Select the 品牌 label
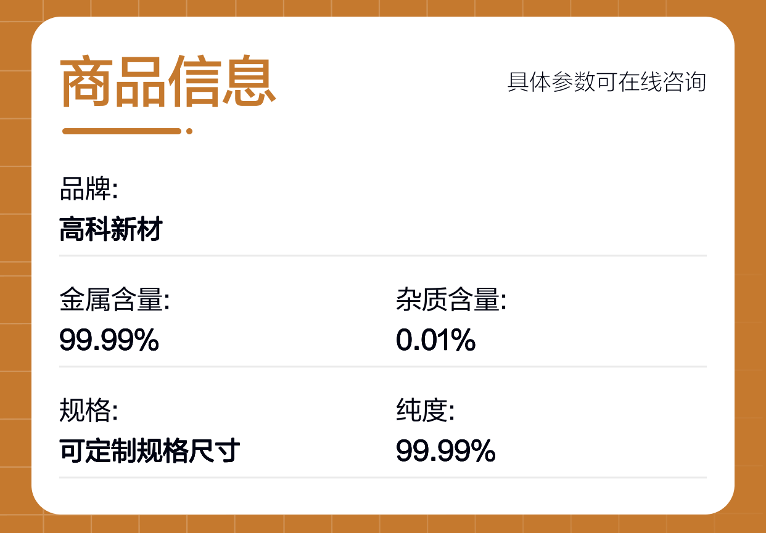The image size is (766, 533). pyautogui.click(x=89, y=190)
